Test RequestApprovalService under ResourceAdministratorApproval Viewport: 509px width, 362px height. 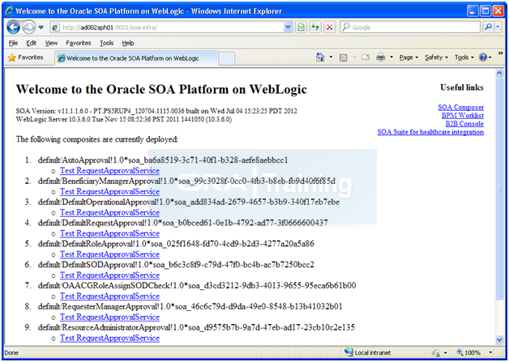109,338
